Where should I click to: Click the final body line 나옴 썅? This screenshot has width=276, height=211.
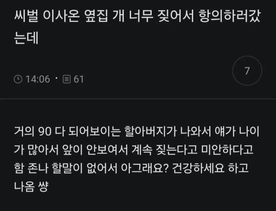click(31, 187)
